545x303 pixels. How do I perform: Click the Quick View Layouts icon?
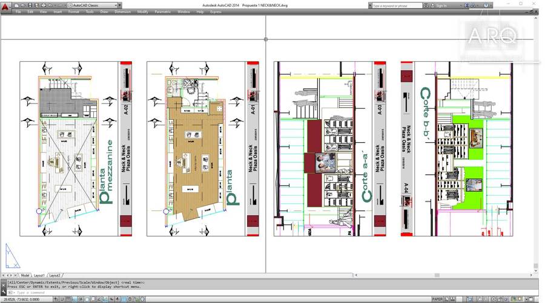click(448, 299)
